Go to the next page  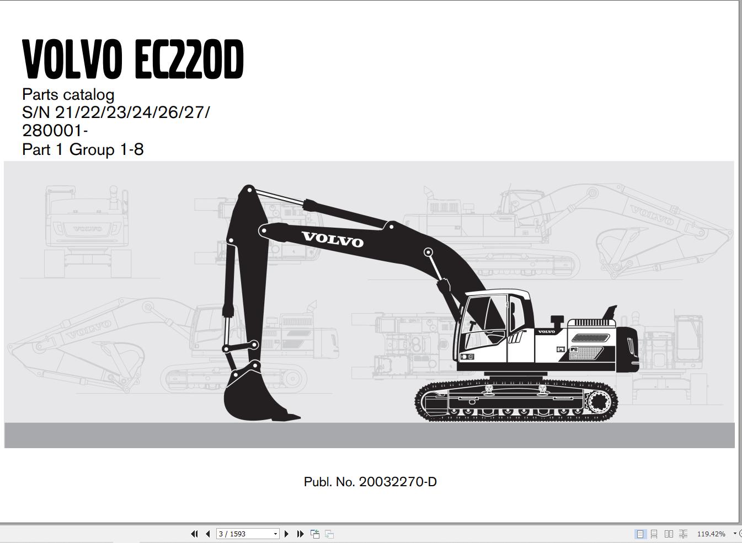(286, 534)
